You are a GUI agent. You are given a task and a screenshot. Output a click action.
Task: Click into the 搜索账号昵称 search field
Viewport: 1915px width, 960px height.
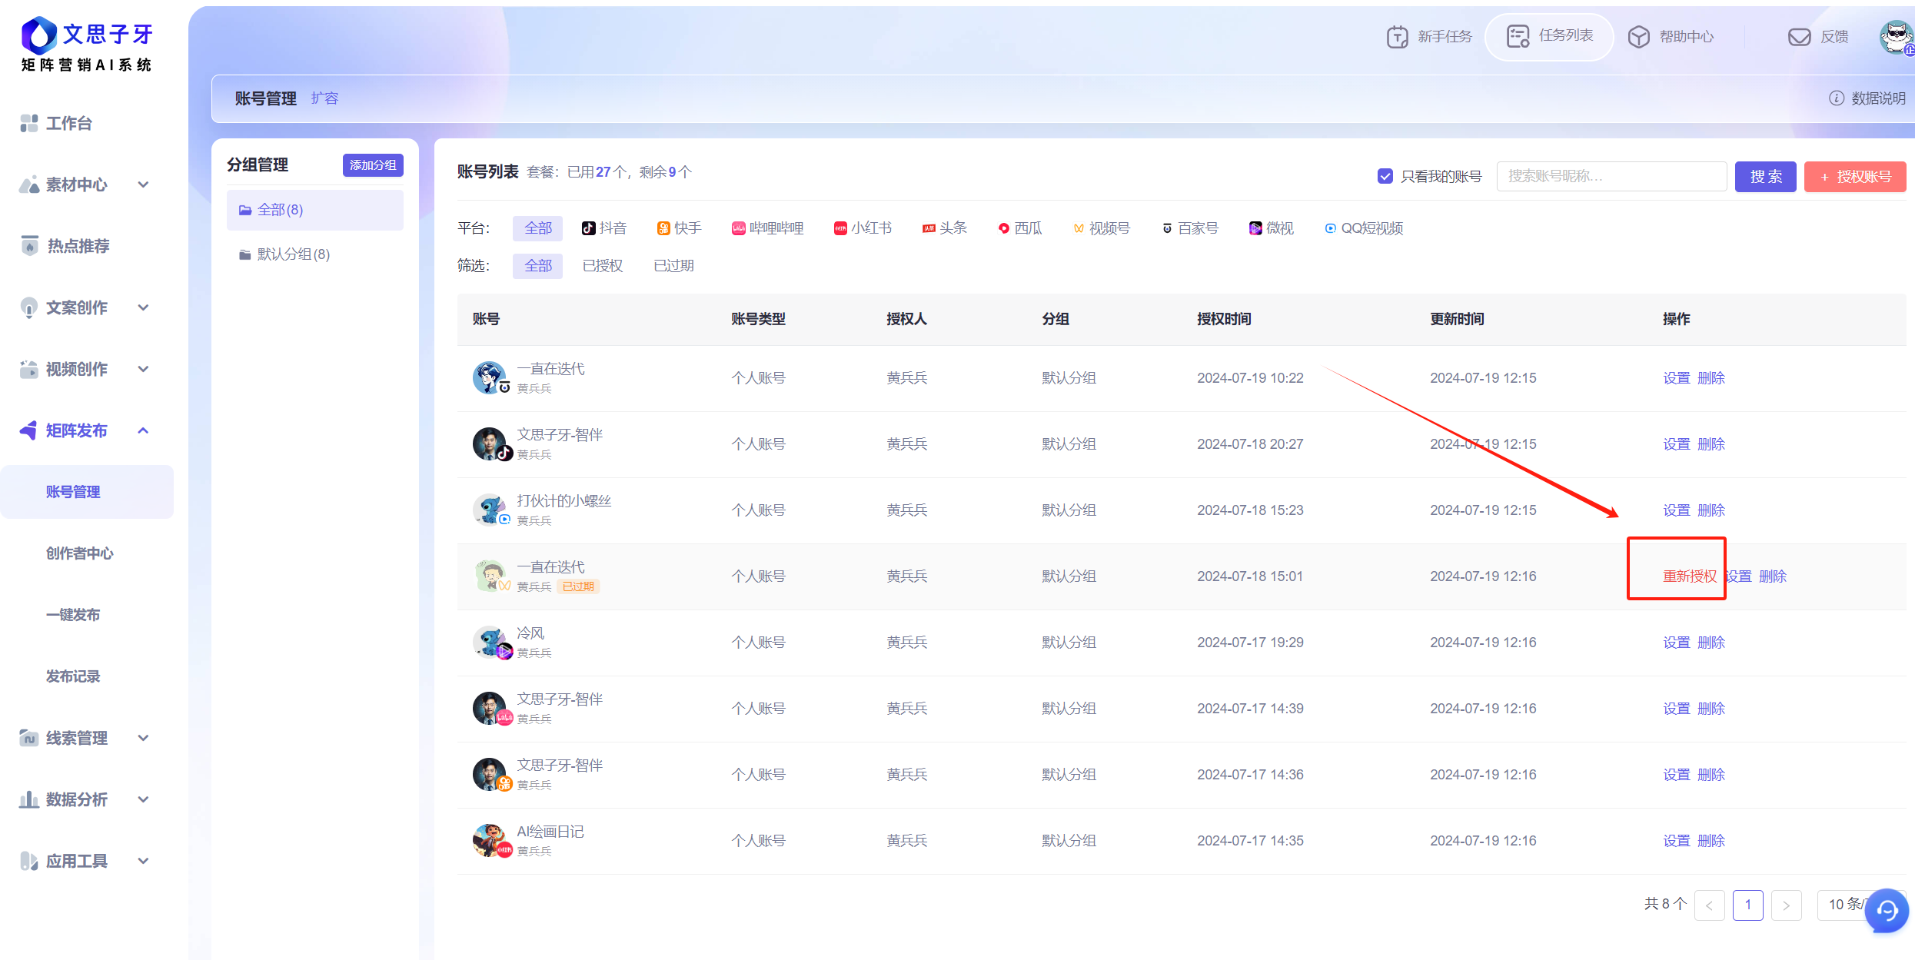[1611, 177]
